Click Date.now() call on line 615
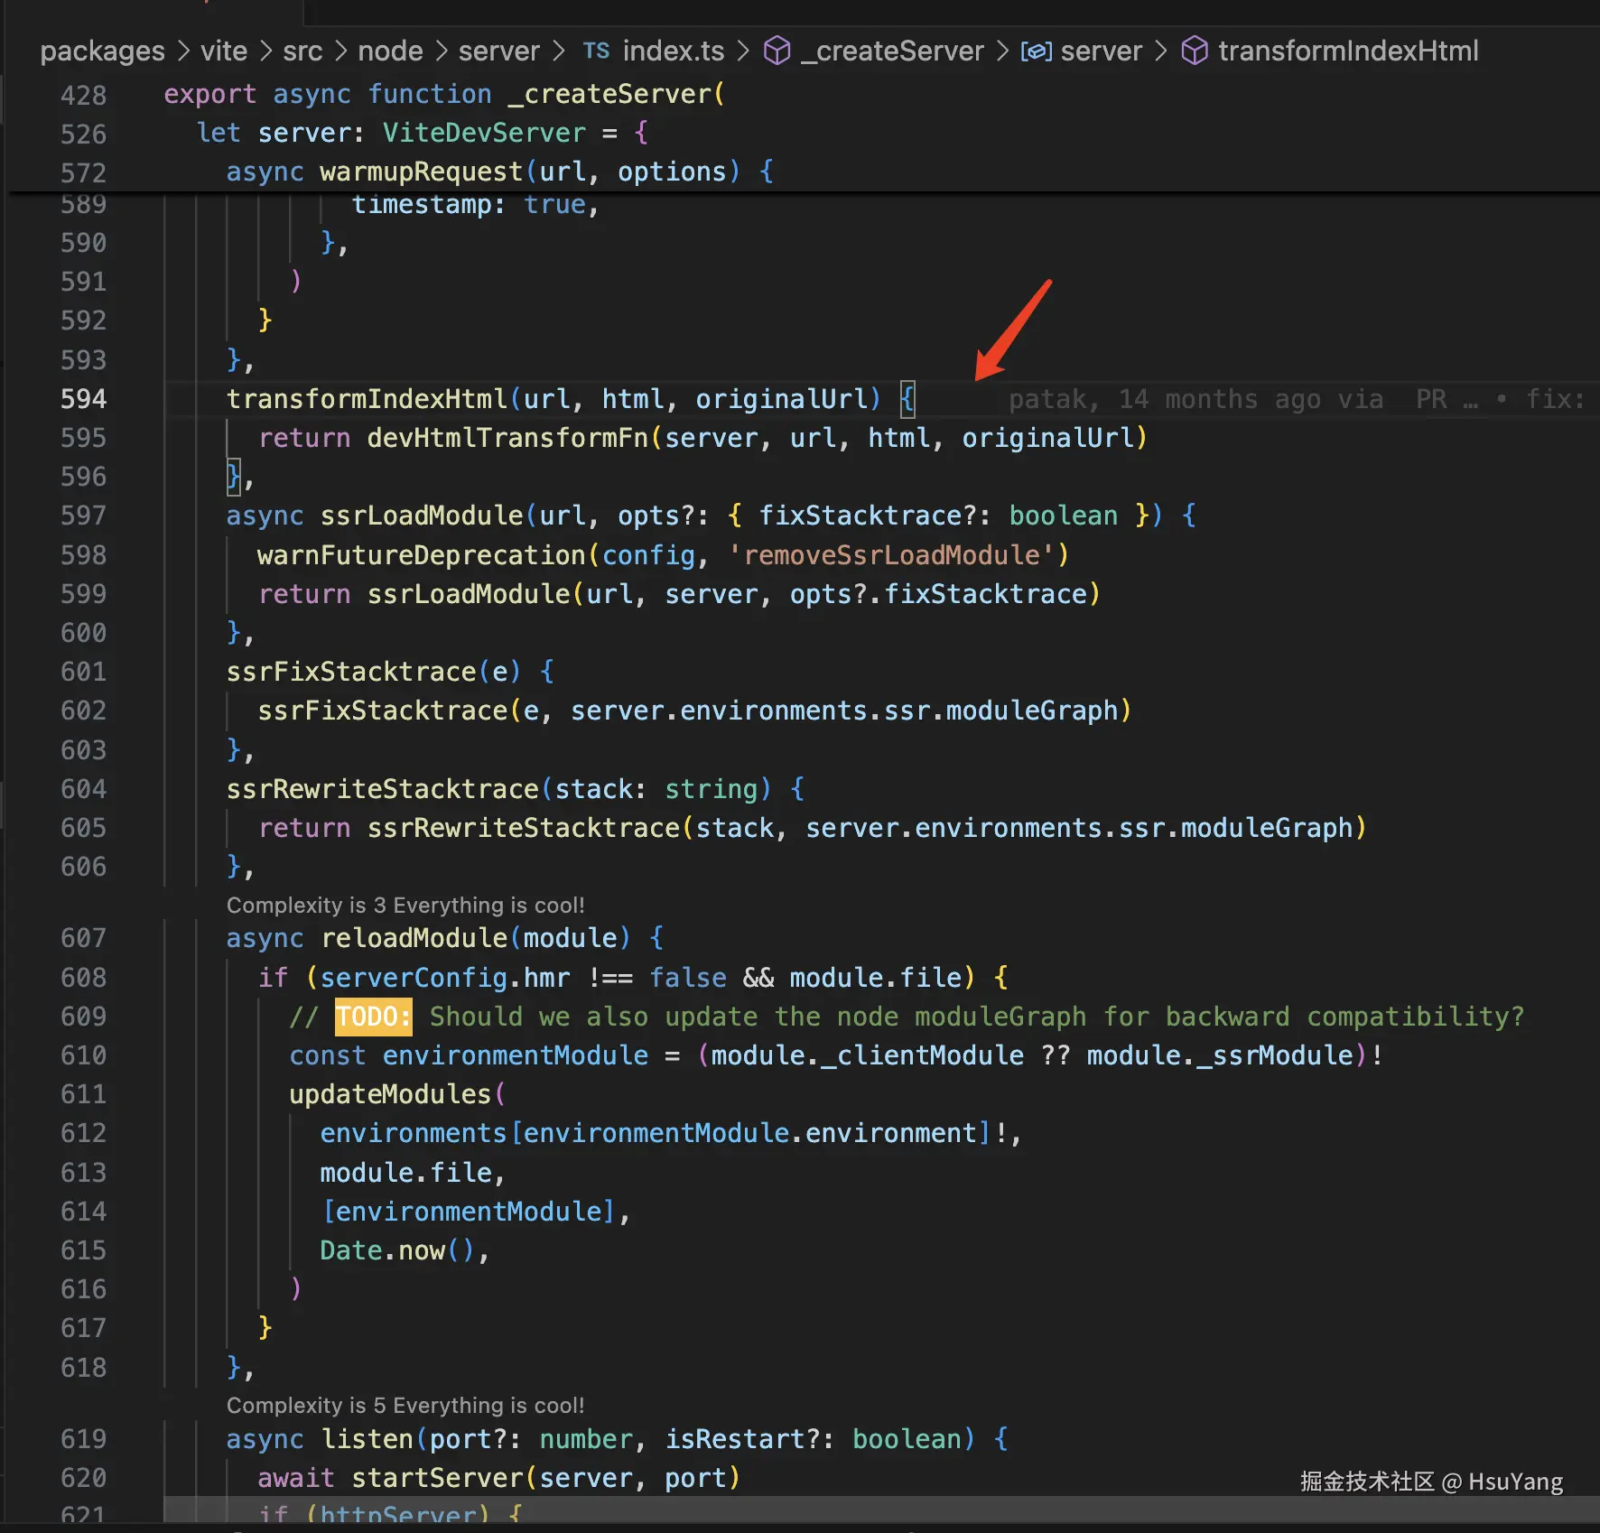Screen dimensions: 1600x1533 [x=397, y=1250]
